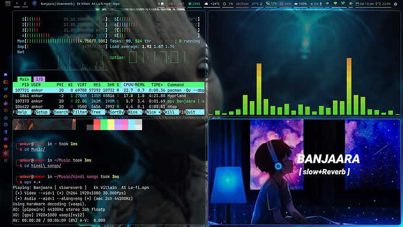Click the battery 100% indicator
This screenshot has height=227, width=403.
[x=300, y=4]
